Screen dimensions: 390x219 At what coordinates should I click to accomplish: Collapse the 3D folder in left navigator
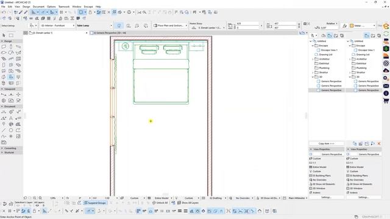pos(313,77)
